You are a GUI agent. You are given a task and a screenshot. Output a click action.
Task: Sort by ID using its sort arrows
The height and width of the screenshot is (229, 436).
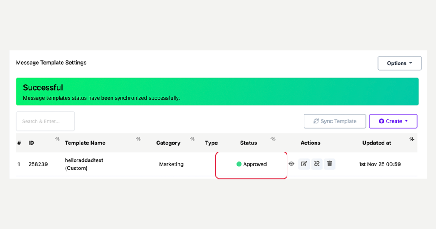pyautogui.click(x=57, y=139)
